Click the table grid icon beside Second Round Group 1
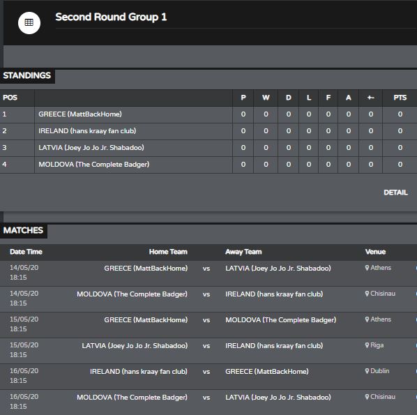417x415 pixels. 29,22
